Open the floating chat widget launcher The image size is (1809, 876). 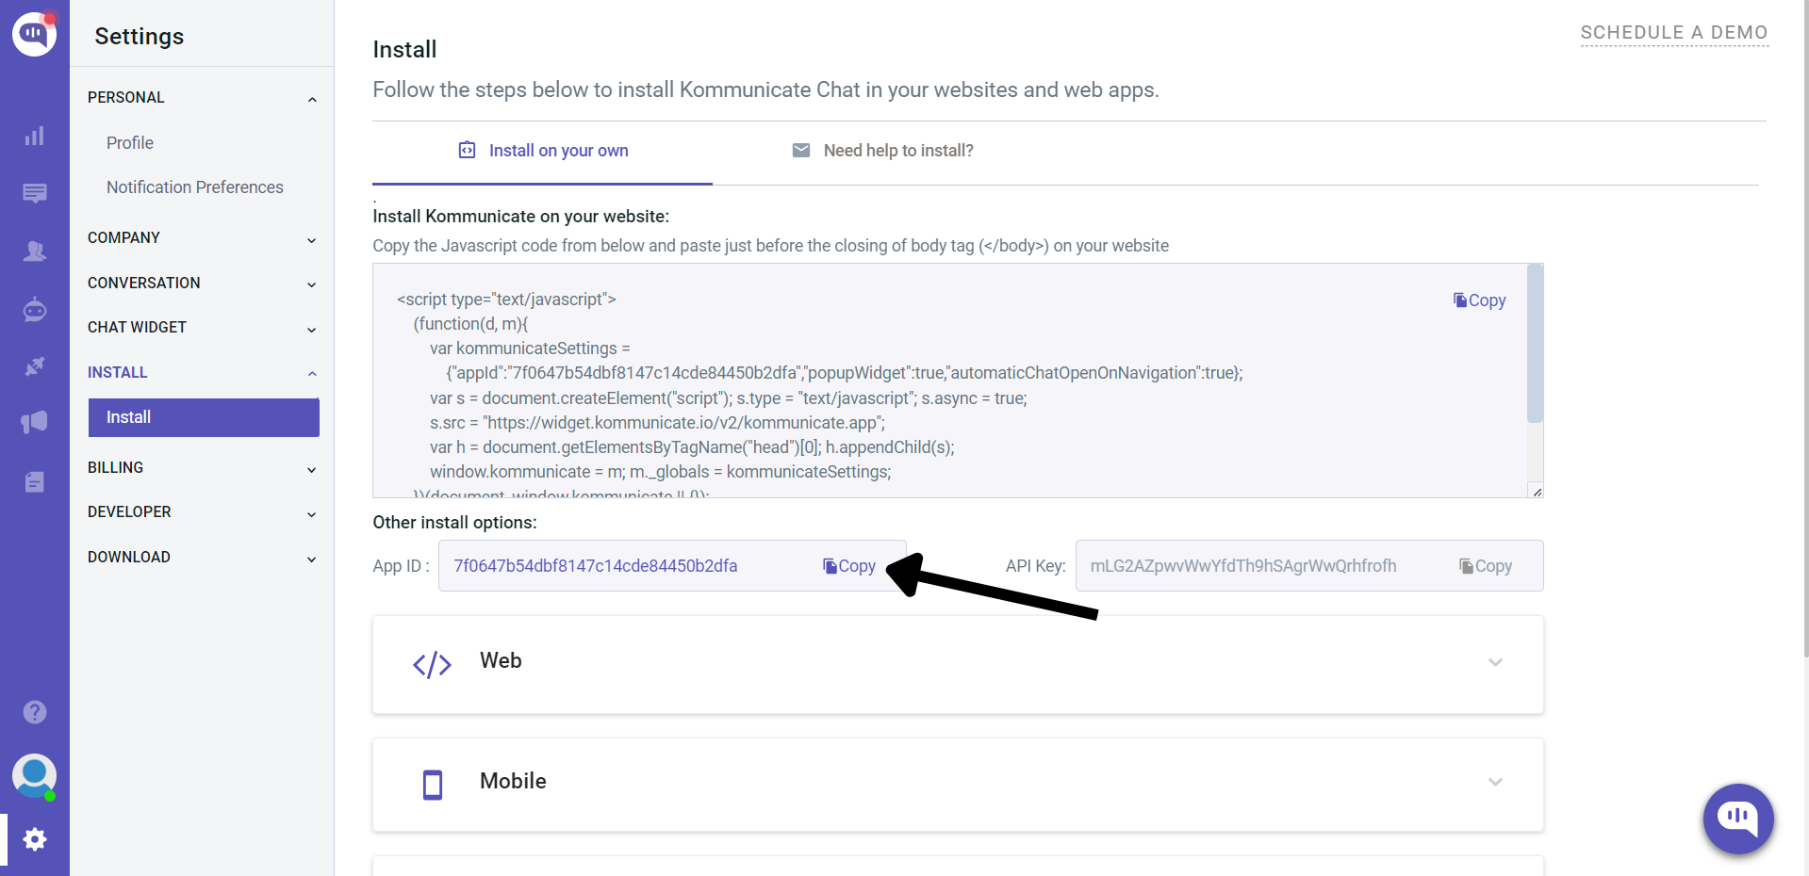tap(1737, 818)
